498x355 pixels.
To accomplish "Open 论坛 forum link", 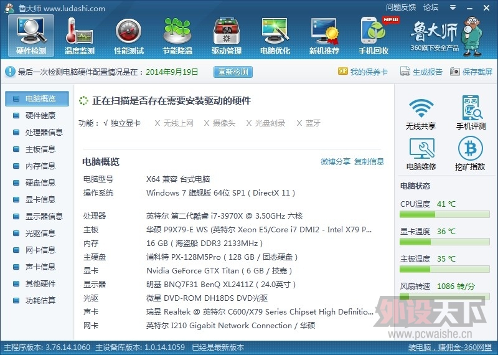I will coord(431,7).
